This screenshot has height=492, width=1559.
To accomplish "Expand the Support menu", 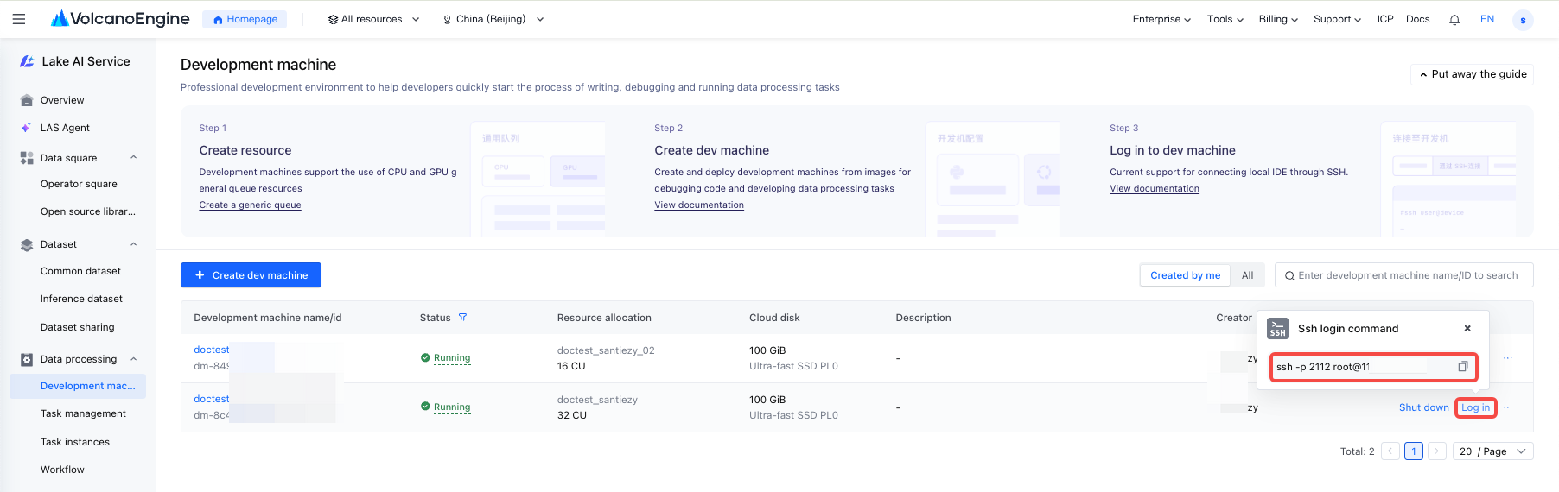I will click(x=1337, y=19).
